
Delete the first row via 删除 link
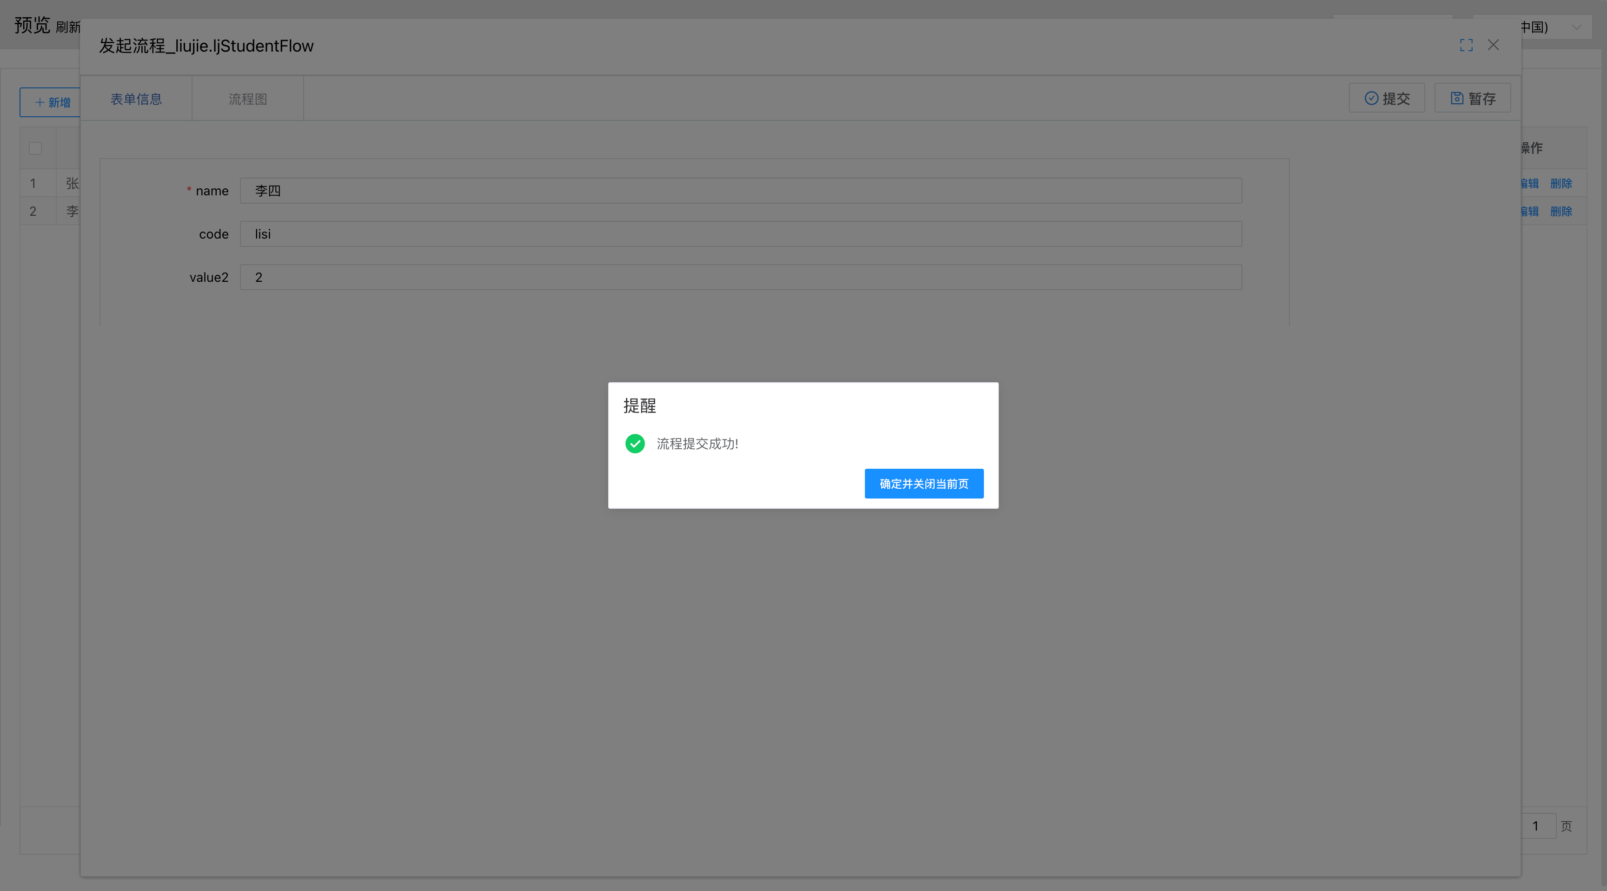coord(1561,183)
